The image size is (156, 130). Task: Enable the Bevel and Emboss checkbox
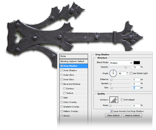62,84
